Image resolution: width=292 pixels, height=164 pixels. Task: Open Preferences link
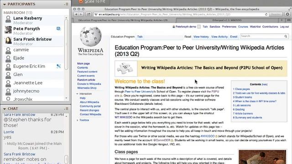point(229,27)
